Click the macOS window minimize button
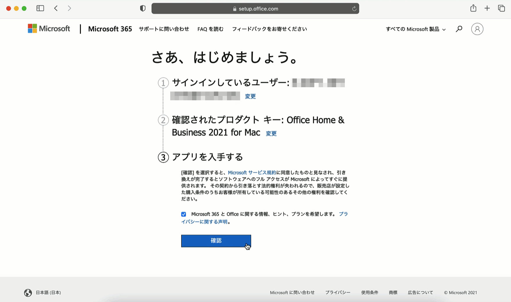511x302 pixels. point(16,8)
